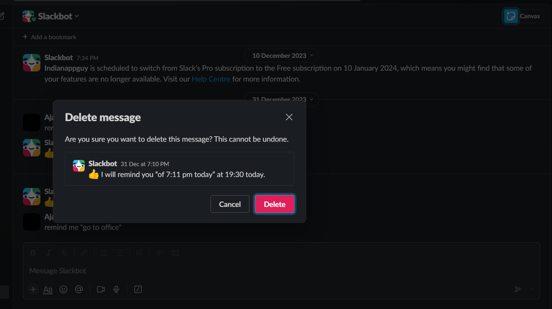
Task: Open the emoji picker smiley icon
Action: coord(63,289)
